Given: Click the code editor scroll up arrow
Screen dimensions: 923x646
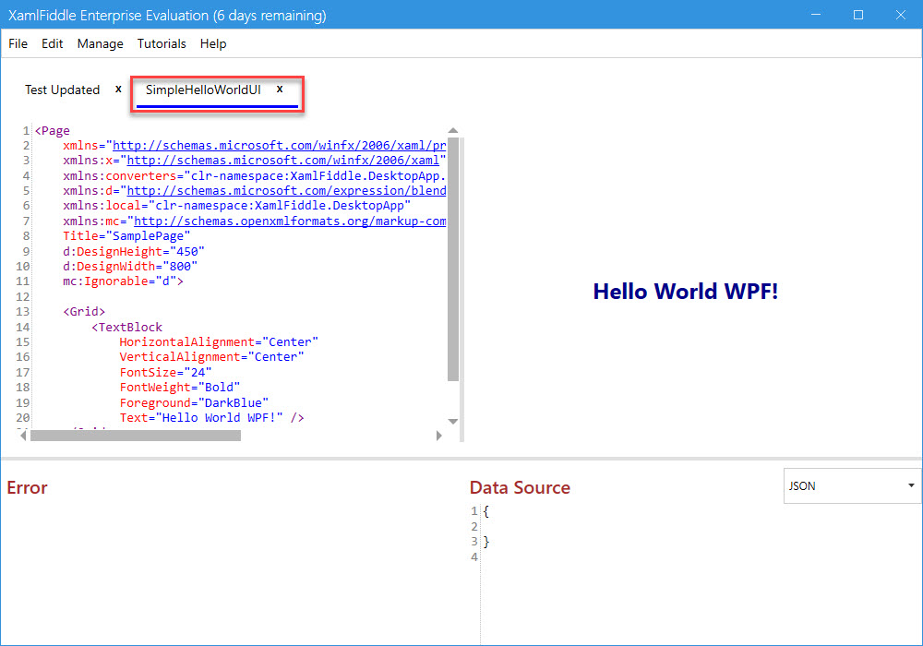Looking at the screenshot, I should point(452,131).
